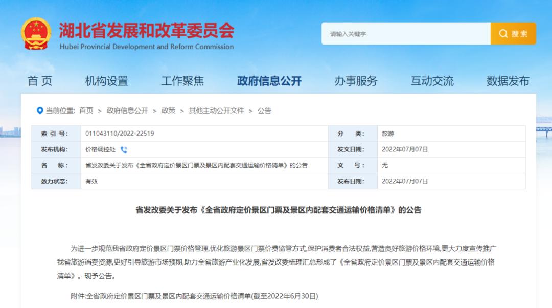Open the 政府信息公开 navigation tab

(x=269, y=81)
